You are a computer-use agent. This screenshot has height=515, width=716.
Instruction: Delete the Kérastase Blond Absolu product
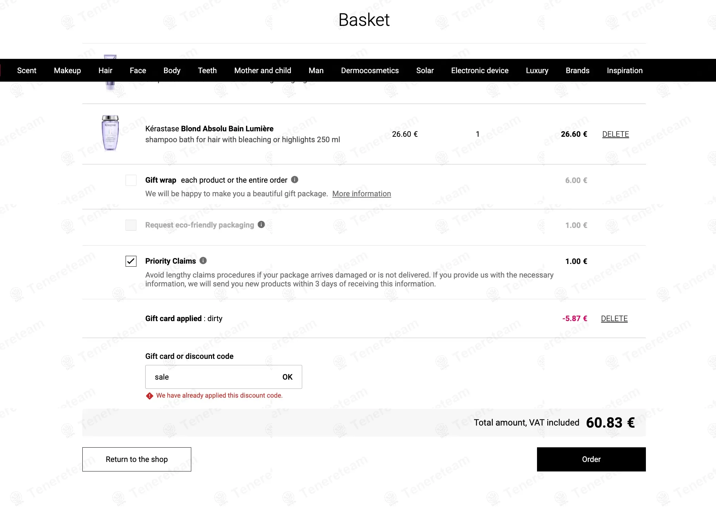click(x=615, y=134)
